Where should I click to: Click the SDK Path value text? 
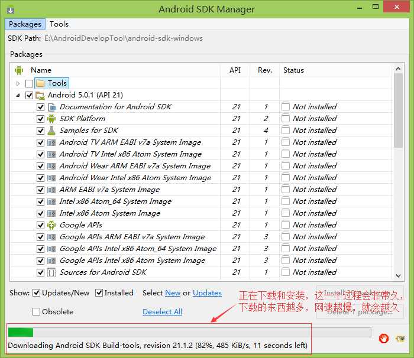(x=124, y=38)
